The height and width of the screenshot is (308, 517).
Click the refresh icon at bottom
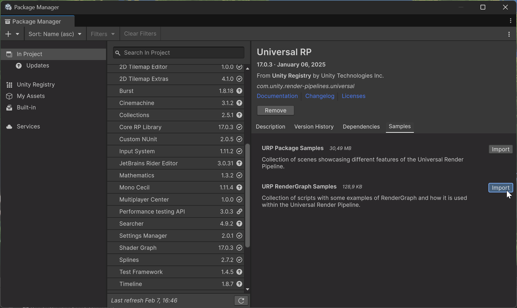241,300
